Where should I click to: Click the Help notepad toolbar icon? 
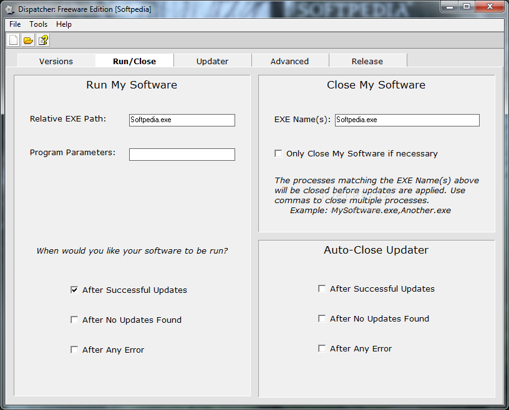click(x=43, y=41)
